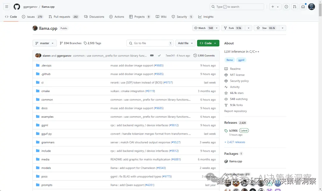Open the green Code dropdown button
Viewport: 322px width, 191px height.
208,43
